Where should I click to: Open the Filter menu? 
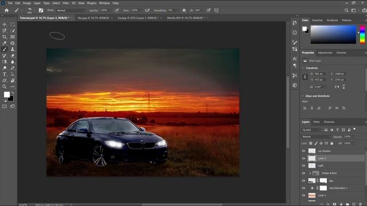[65, 3]
